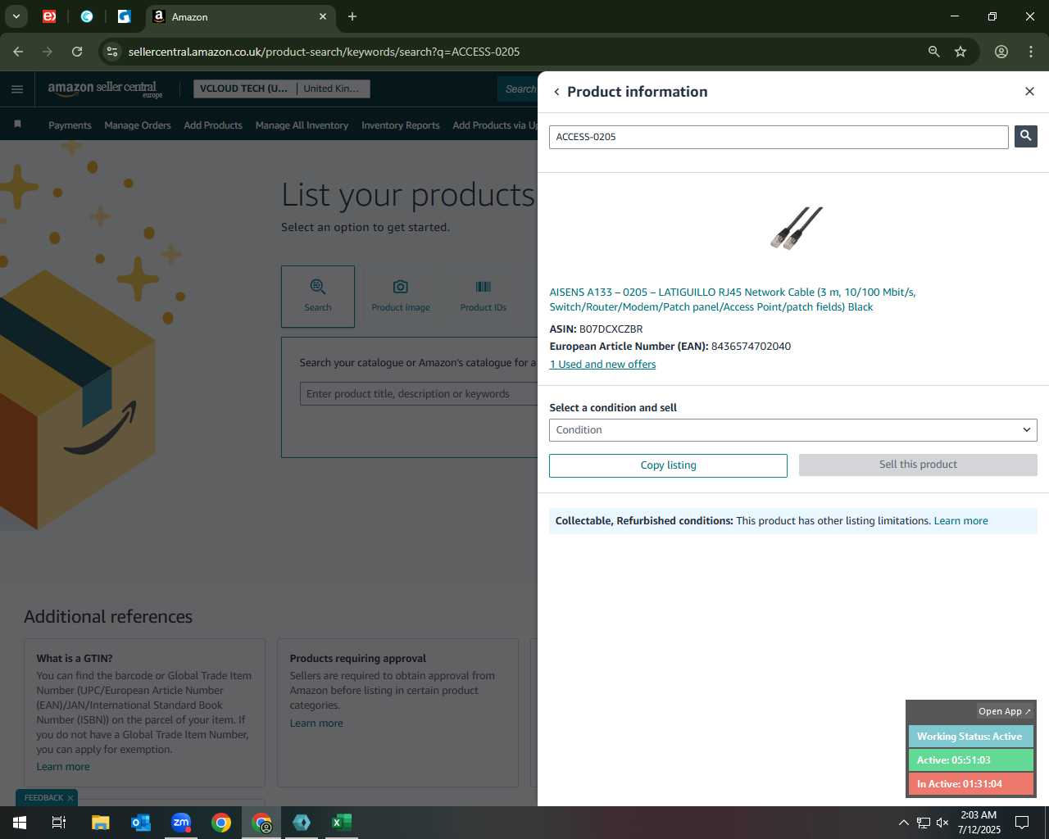Select the Product Image option tab

[401, 297]
